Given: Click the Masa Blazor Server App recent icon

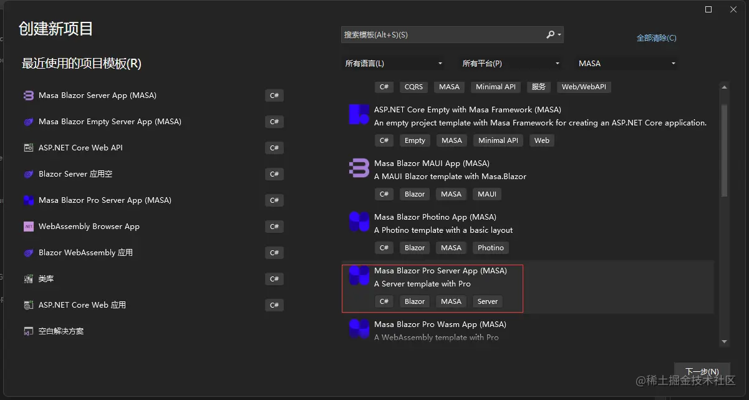Looking at the screenshot, I should pos(28,95).
